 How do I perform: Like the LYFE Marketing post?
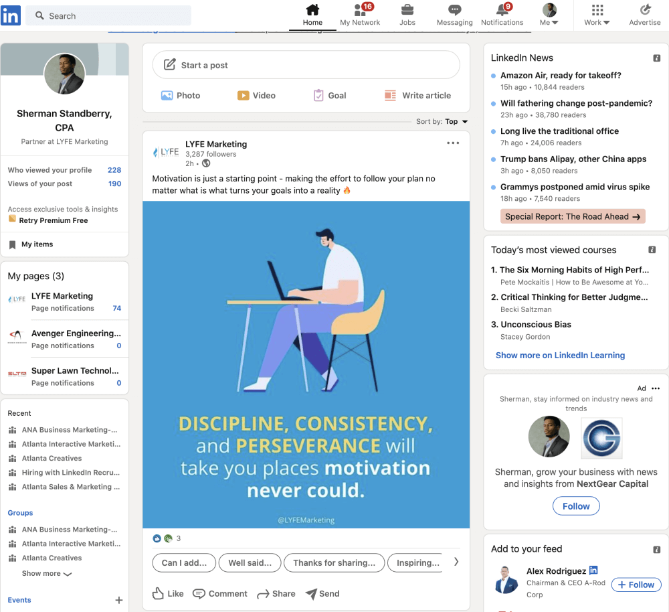168,594
